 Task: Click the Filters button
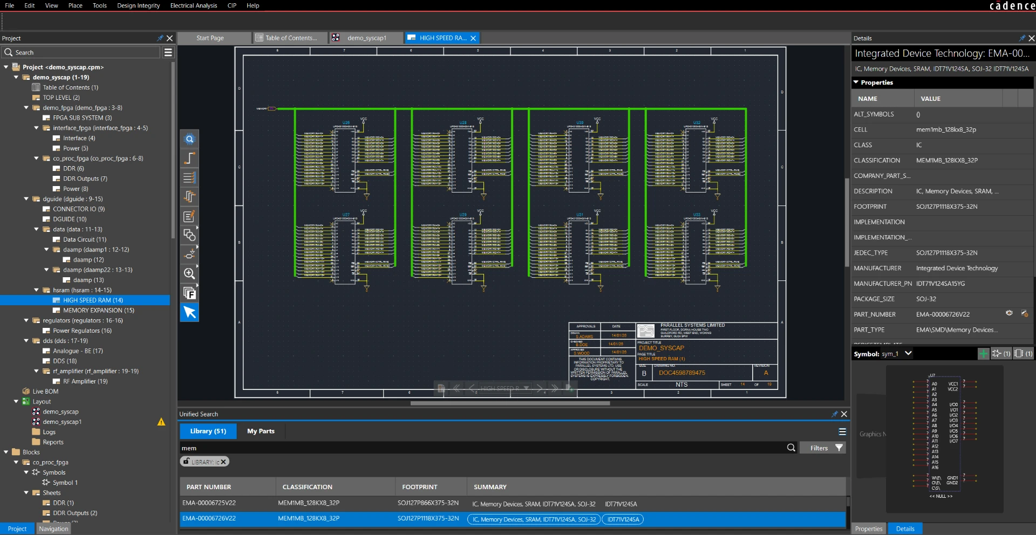[x=826, y=448]
